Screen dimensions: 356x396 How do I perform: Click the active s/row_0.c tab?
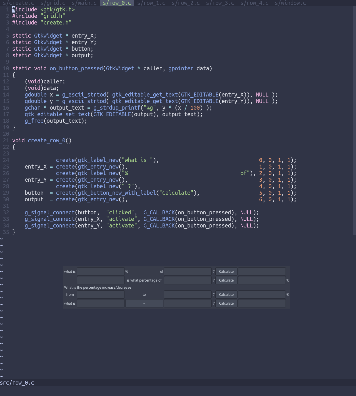click(117, 3)
